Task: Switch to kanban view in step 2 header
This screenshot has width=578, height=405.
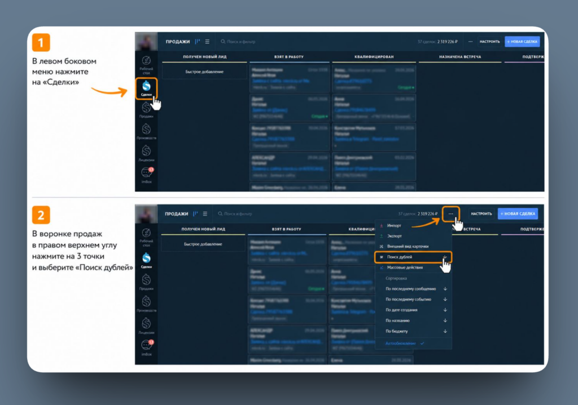Action: coord(195,213)
